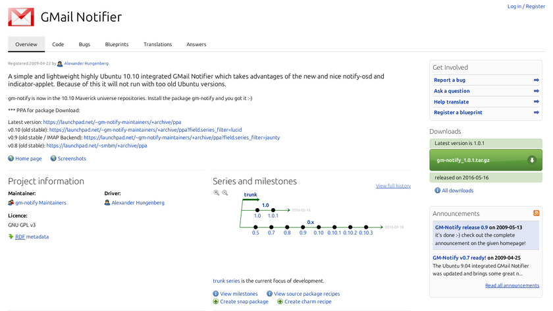Click the person icon beside registrant name
Screen dimensions: 553x311
[x=60, y=64]
